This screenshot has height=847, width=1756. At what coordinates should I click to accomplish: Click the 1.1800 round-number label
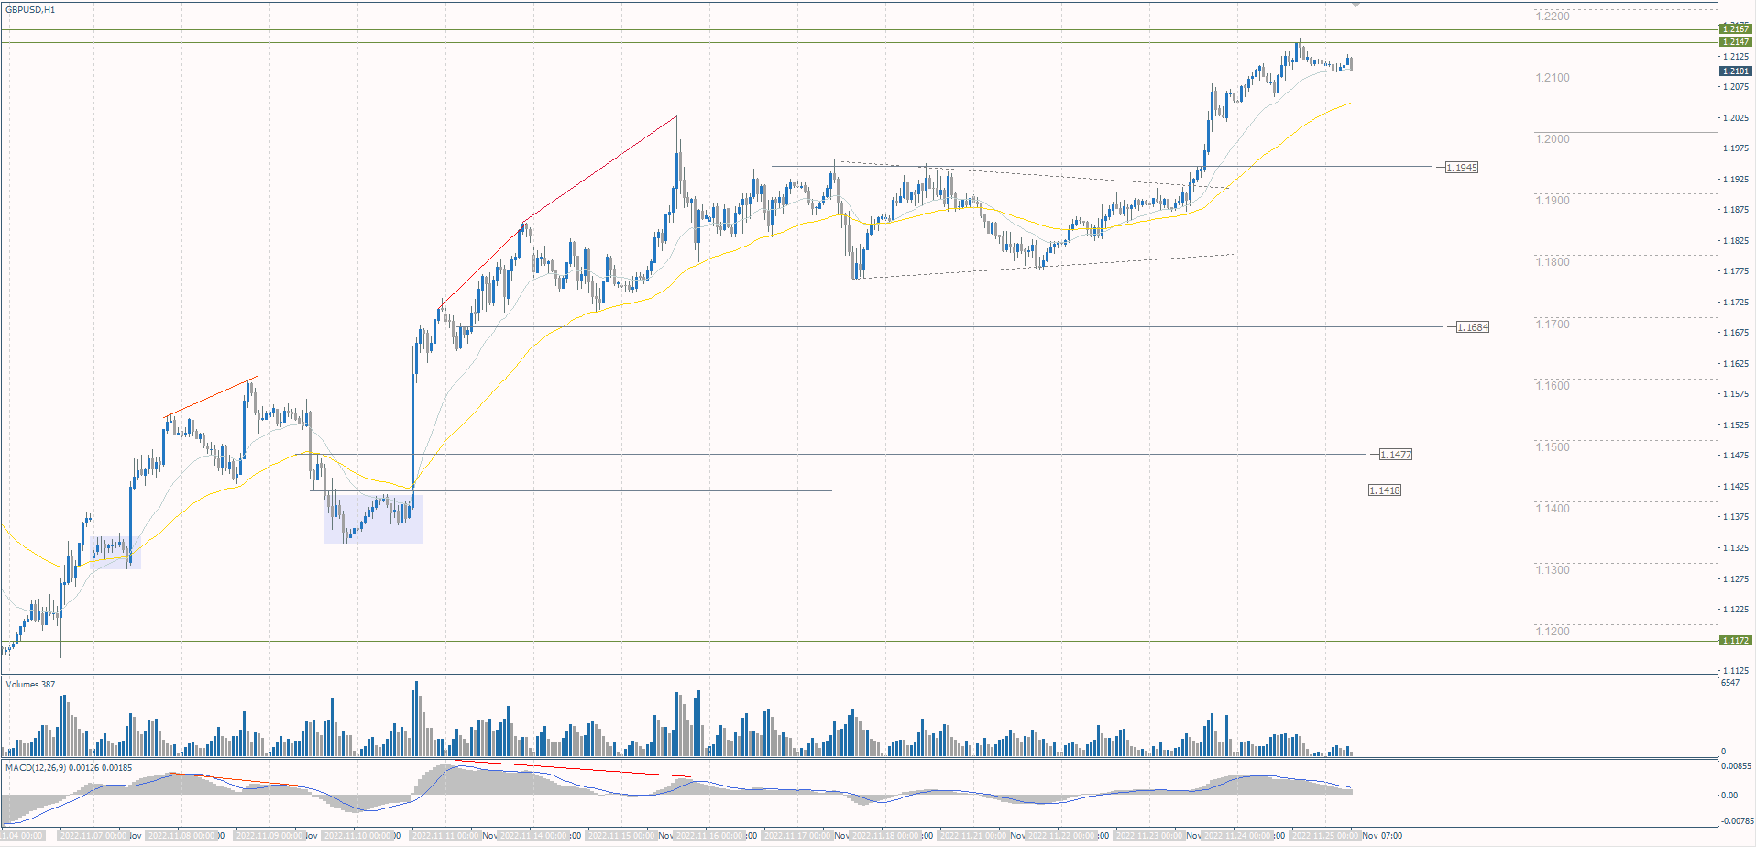pyautogui.click(x=1553, y=262)
